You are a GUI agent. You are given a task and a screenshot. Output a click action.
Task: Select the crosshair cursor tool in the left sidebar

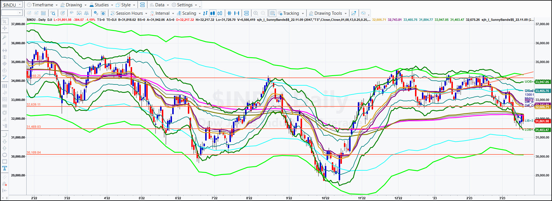(x=5, y=28)
